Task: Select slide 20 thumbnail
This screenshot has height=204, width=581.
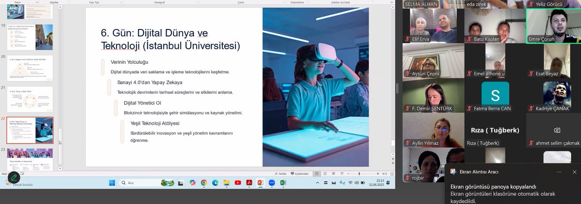Action: tap(30, 68)
